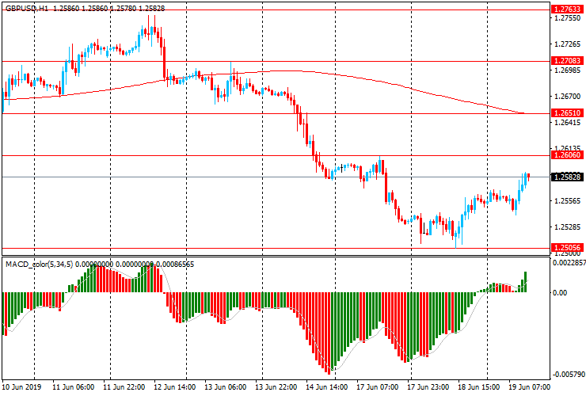Viewport: 586px width, 396px height.
Task: Click the 1.26415 price scale value
Action: coord(568,123)
